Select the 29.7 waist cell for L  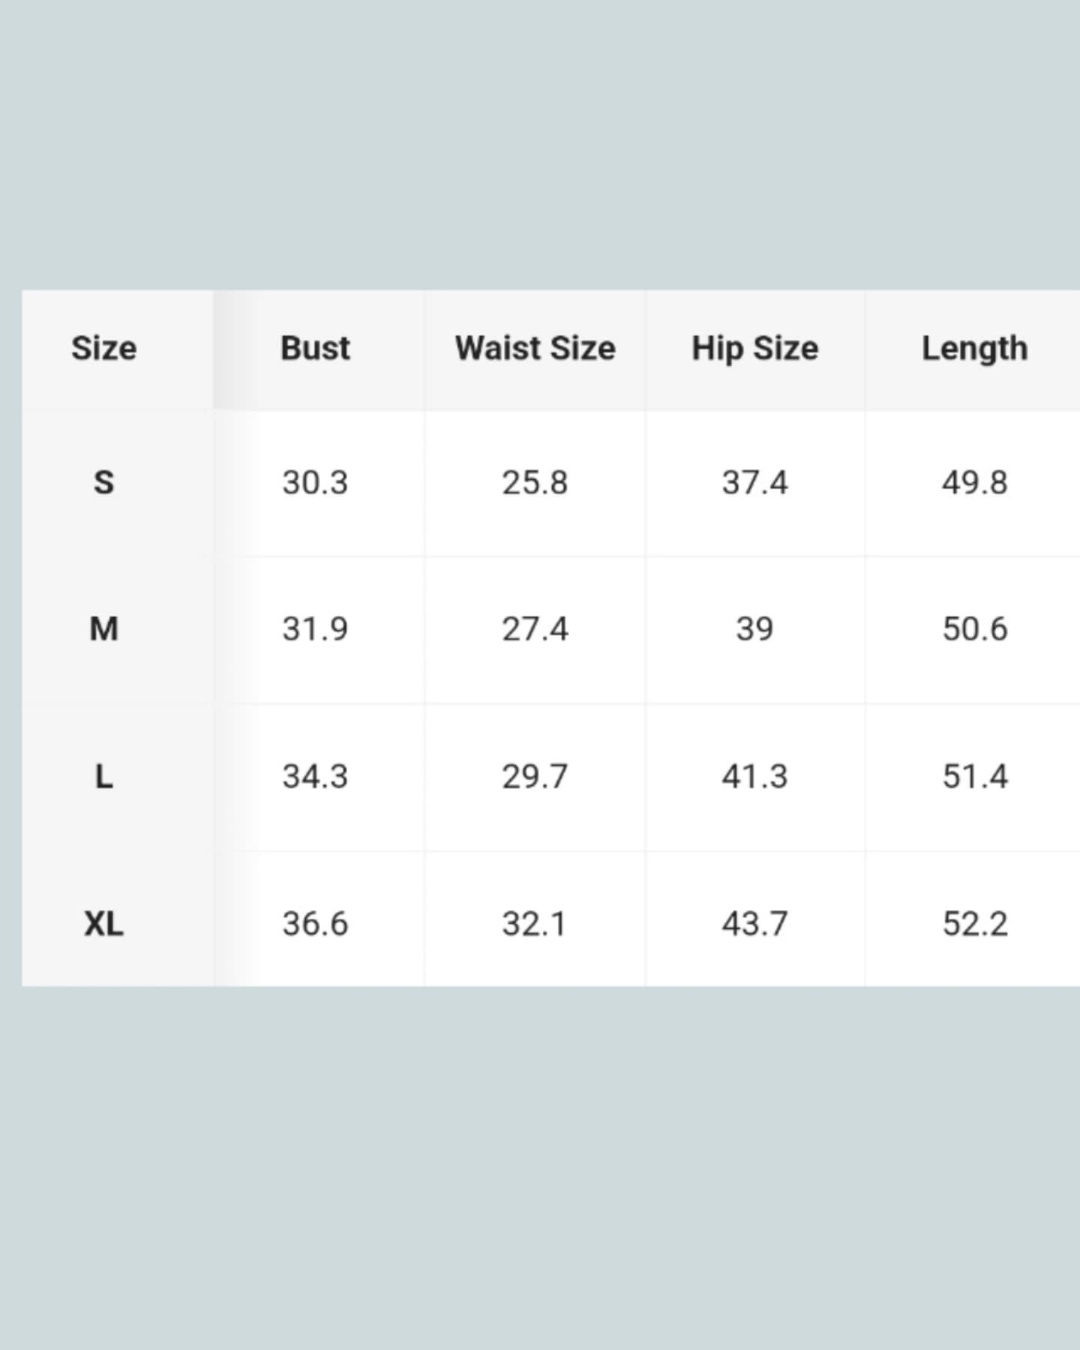point(535,776)
